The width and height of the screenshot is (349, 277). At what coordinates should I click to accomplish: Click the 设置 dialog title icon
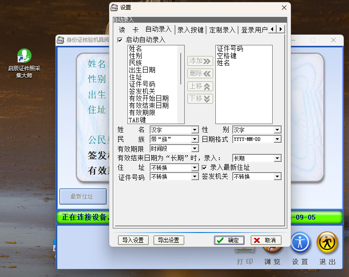tap(114, 8)
